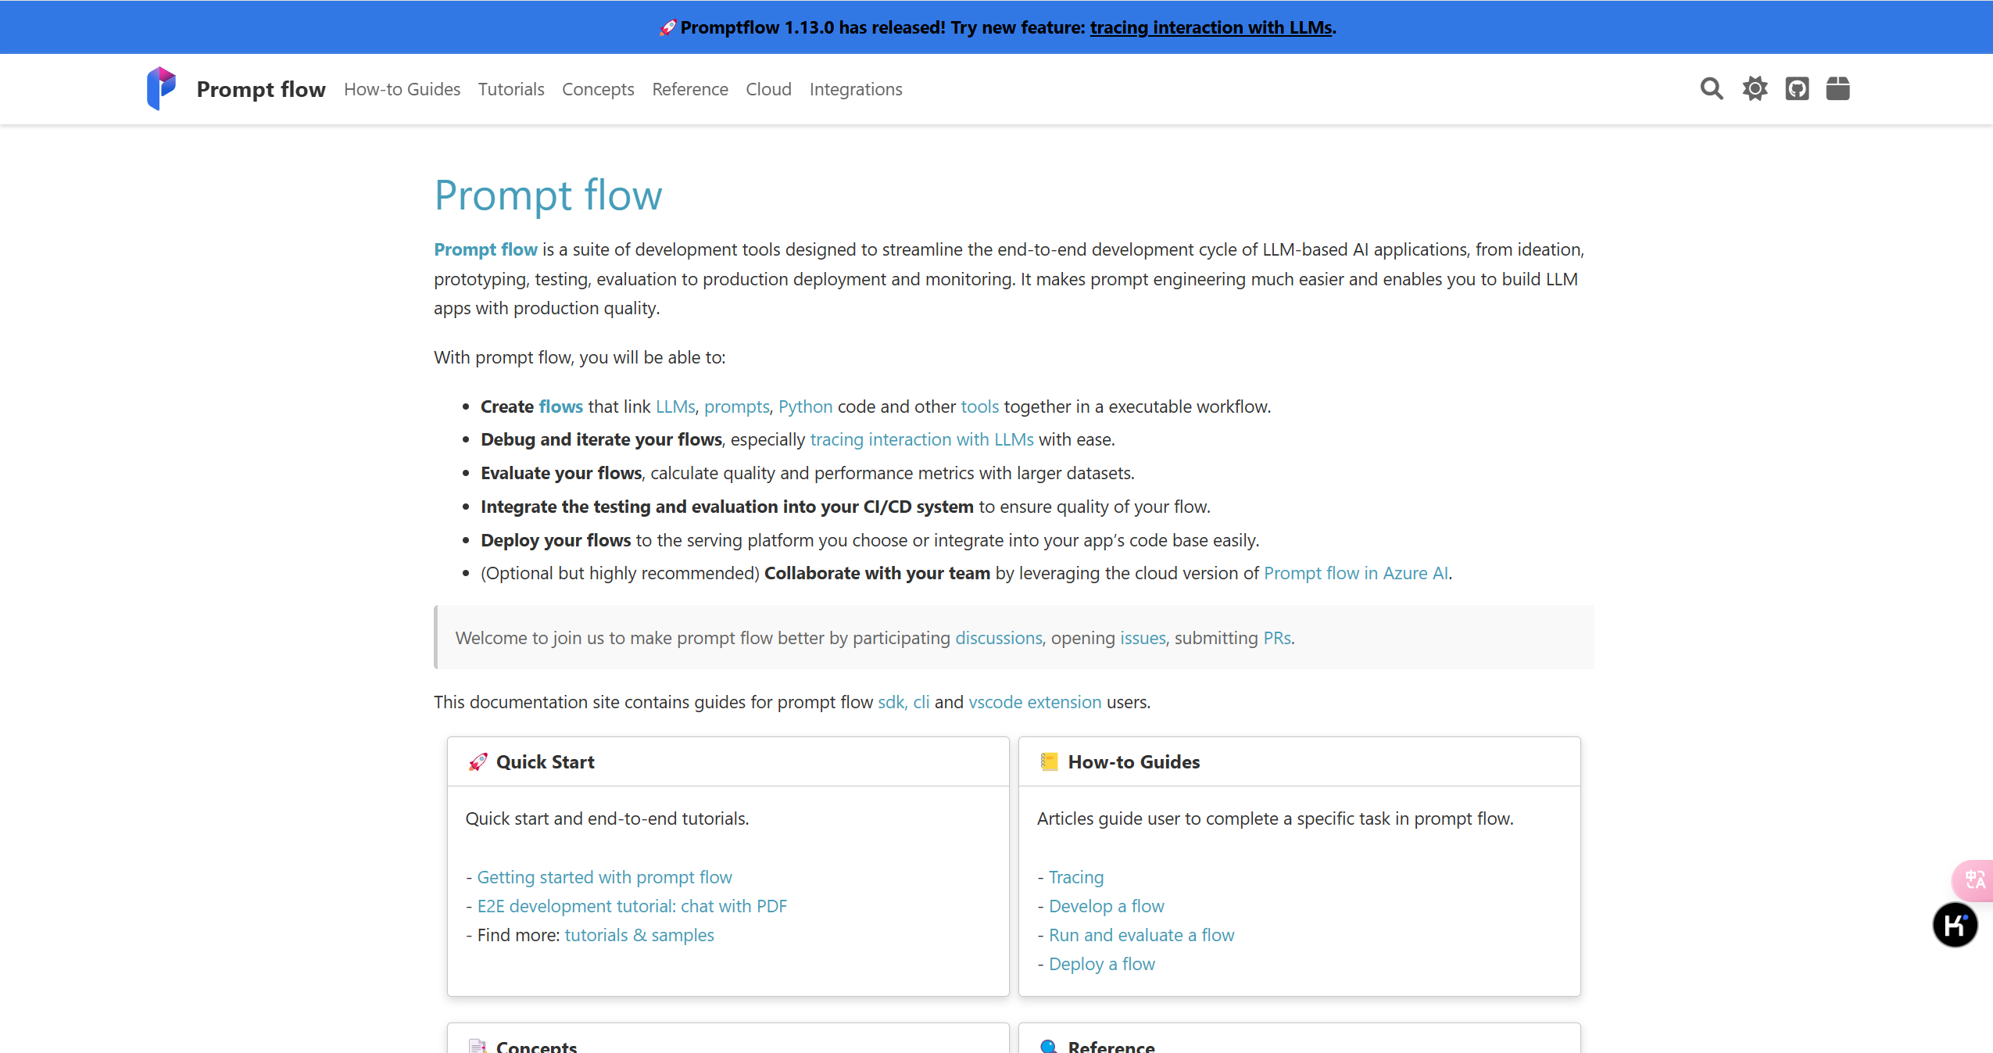Viewport: 1993px width, 1053px height.
Task: Open the GitHub repository icon
Action: tap(1797, 89)
